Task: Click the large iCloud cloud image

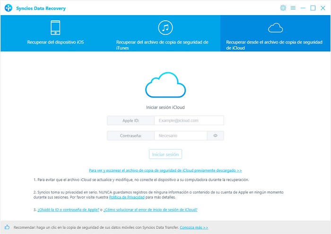Action: [165, 85]
